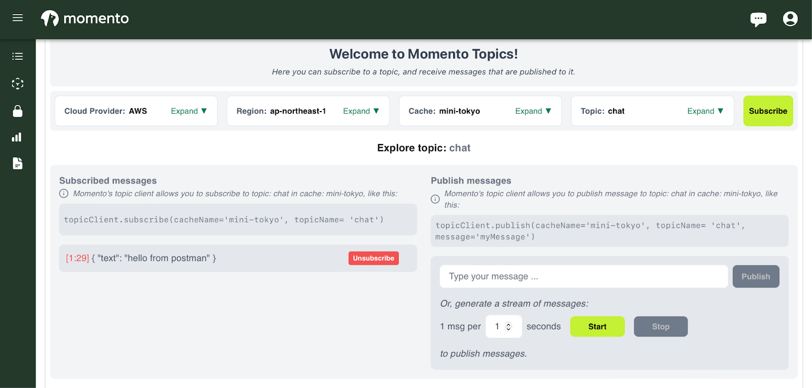812x388 pixels.
Task: Expand the Topic chat selector
Action: (x=705, y=111)
